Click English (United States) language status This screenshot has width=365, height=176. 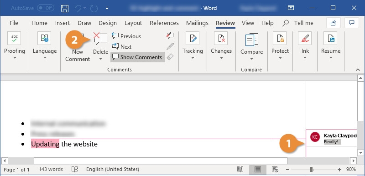112,169
